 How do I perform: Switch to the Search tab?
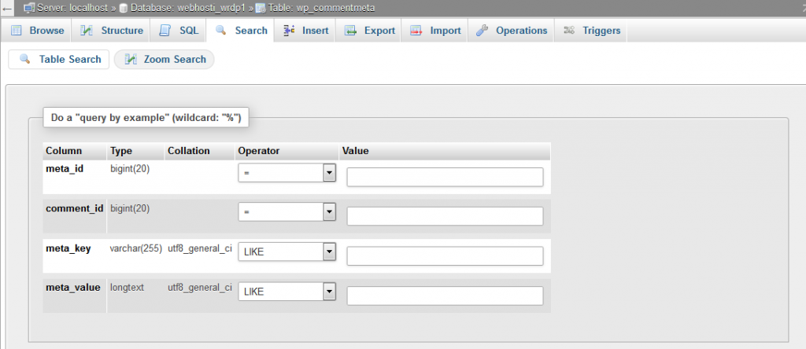pyautogui.click(x=242, y=31)
